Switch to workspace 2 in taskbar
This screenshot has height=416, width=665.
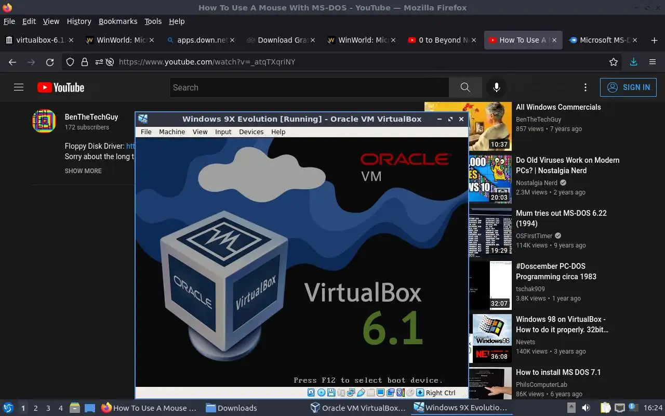pyautogui.click(x=36, y=408)
